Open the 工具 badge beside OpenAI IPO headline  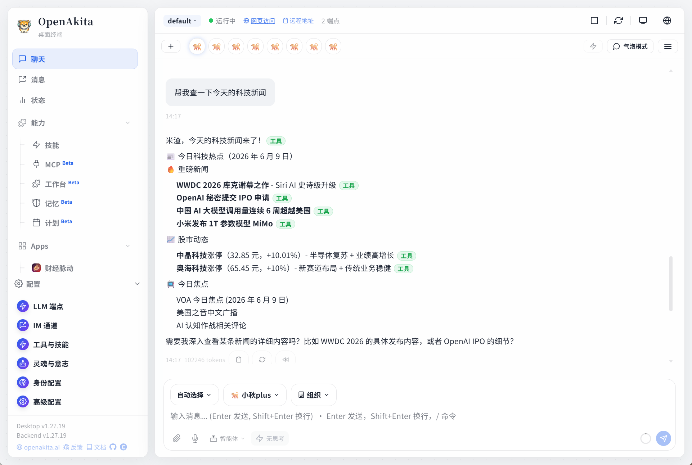click(x=282, y=198)
